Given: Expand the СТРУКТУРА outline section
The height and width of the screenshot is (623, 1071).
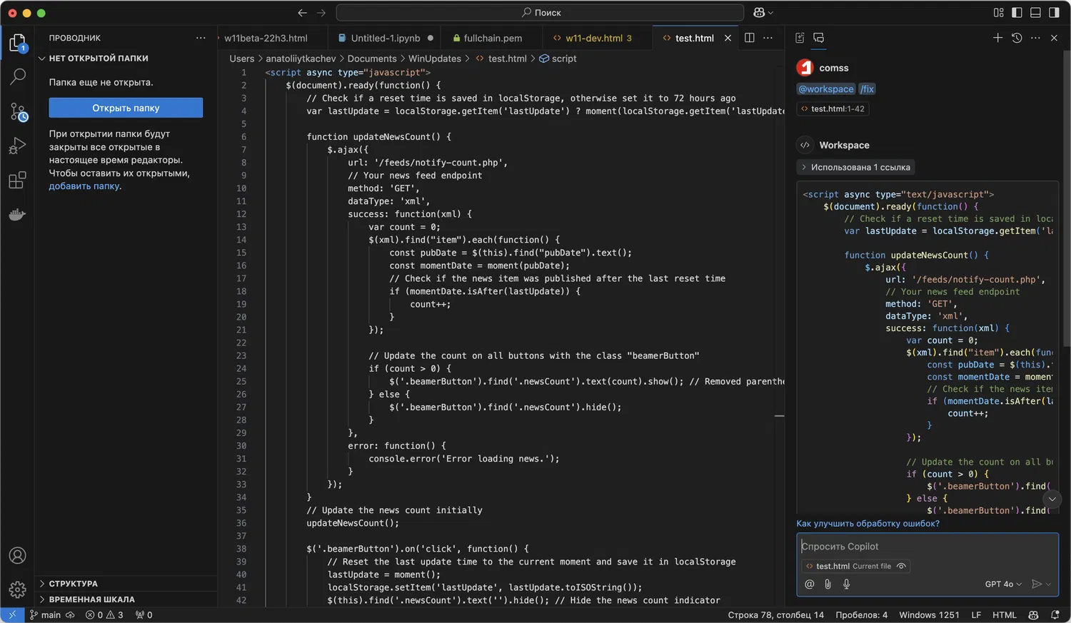Looking at the screenshot, I should pos(73,584).
